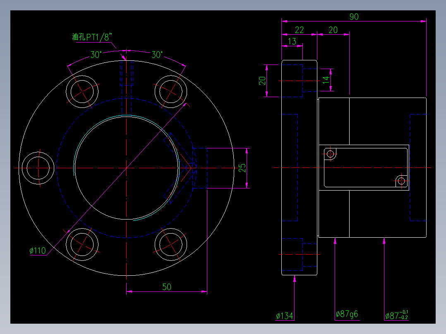Click the left 30° angle dimension
Image resolution: width=446 pixels, height=334 pixels.
(96, 55)
